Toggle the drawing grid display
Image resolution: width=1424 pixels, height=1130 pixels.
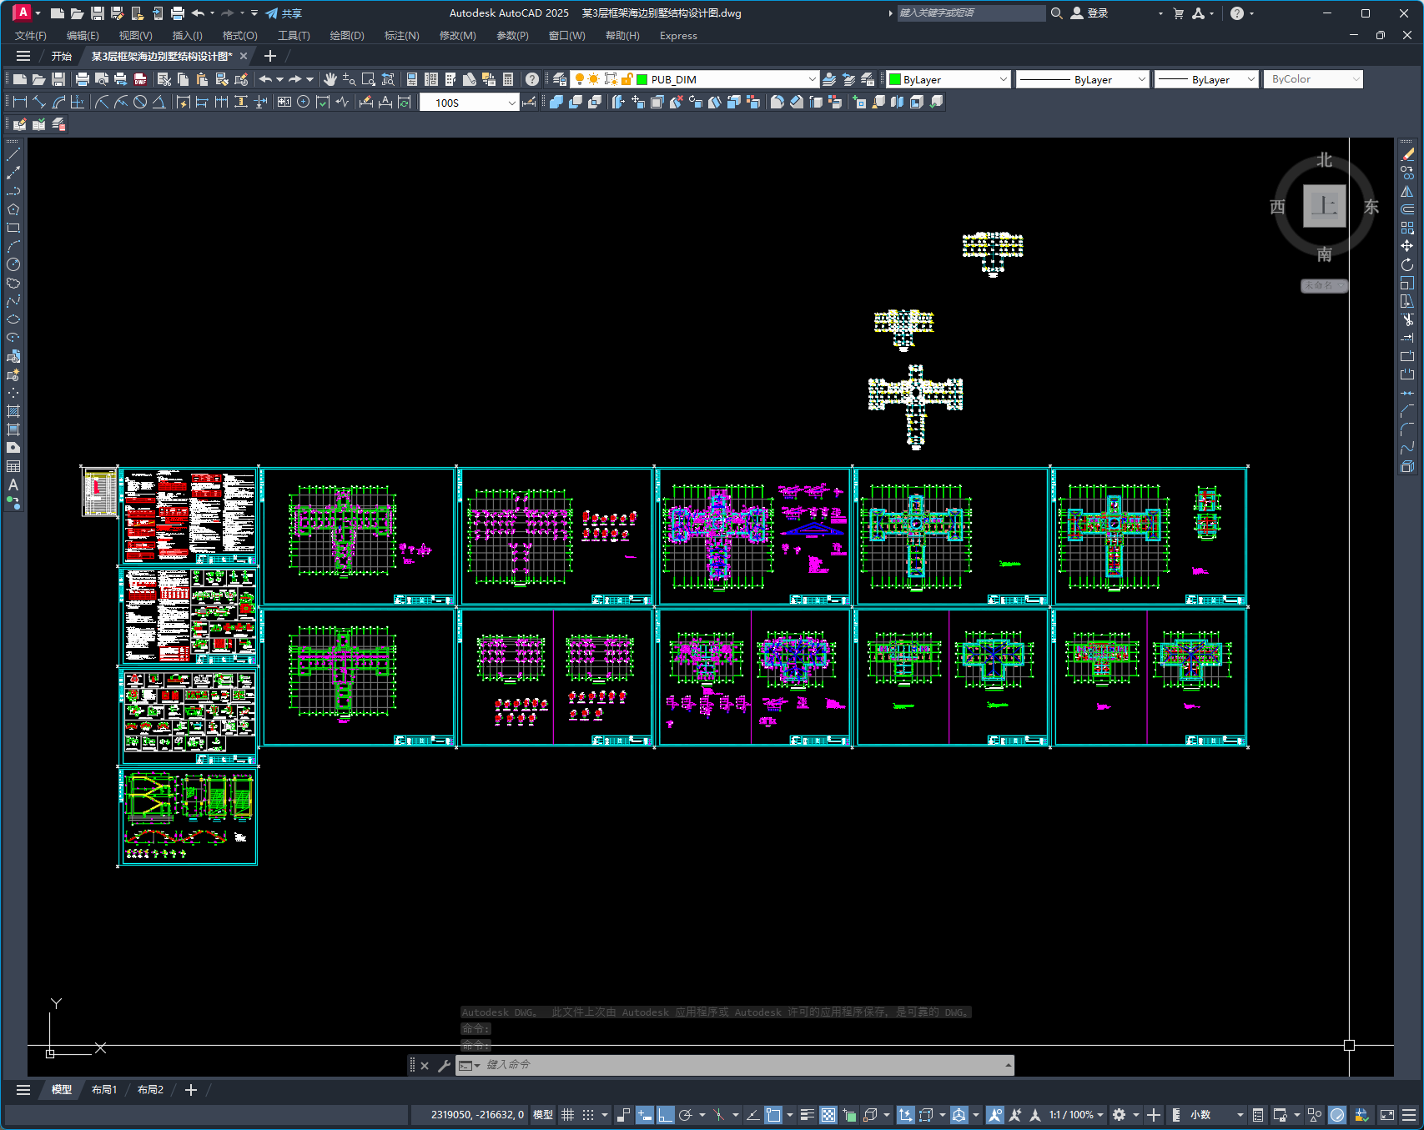pos(568,1115)
